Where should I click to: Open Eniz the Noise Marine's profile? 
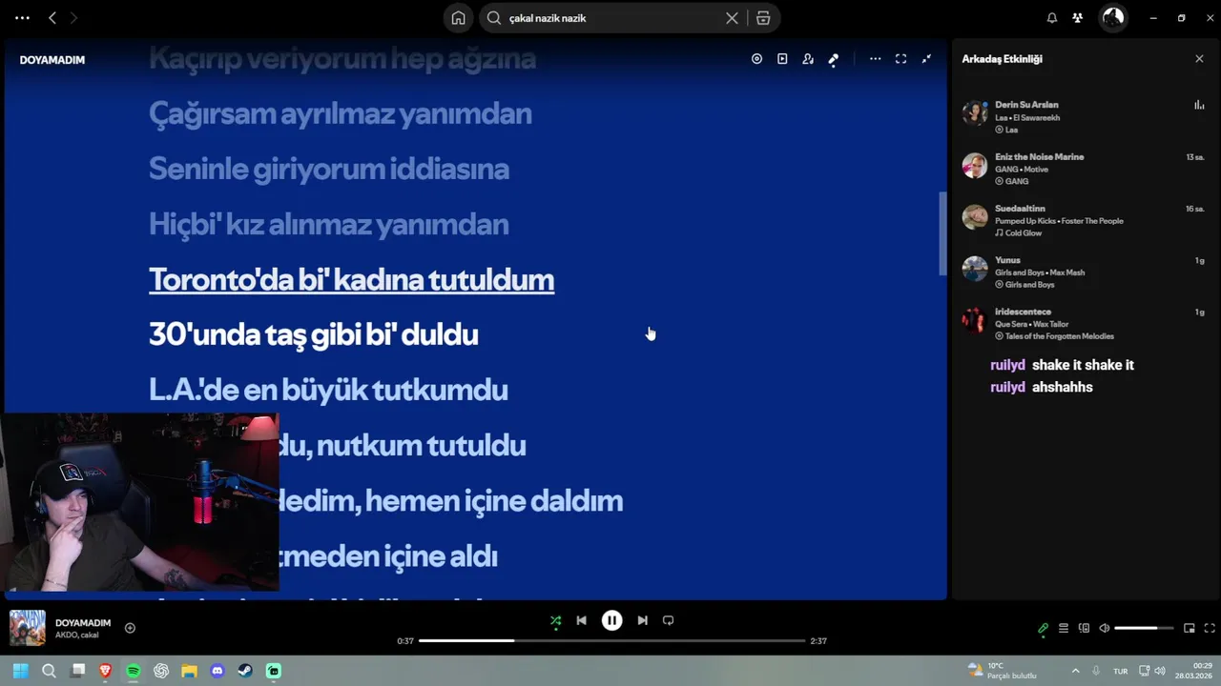(x=1039, y=156)
